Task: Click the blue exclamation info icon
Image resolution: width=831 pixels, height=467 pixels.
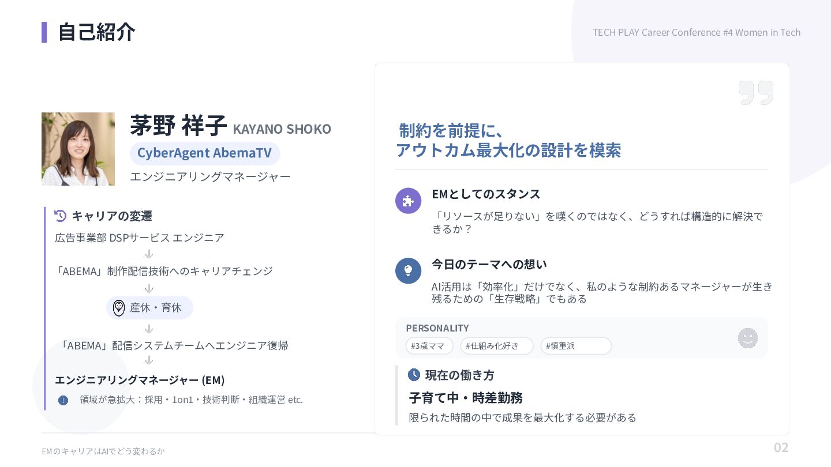Action: click(63, 400)
